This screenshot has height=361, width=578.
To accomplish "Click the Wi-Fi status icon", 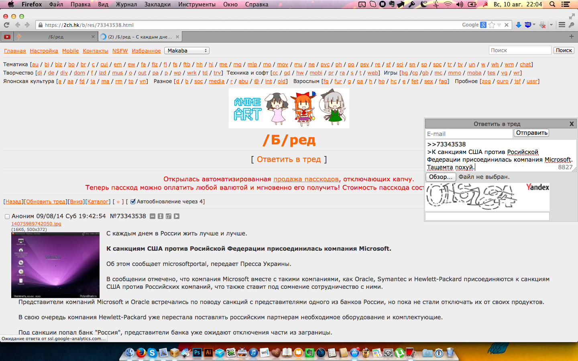I will tap(448, 4).
